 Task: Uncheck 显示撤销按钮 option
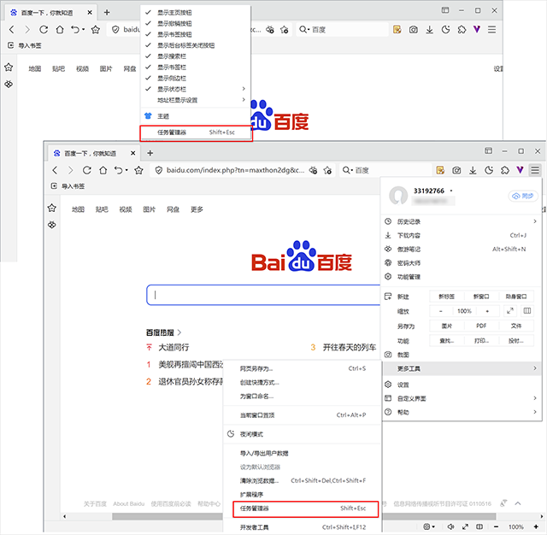pos(196,23)
